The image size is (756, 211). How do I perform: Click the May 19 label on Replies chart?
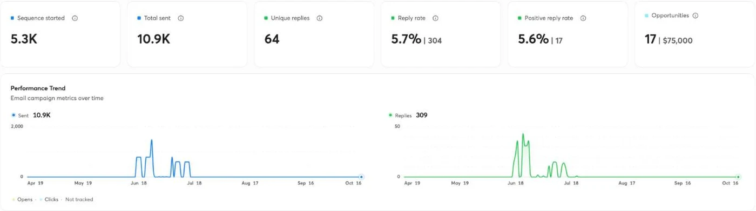point(461,184)
